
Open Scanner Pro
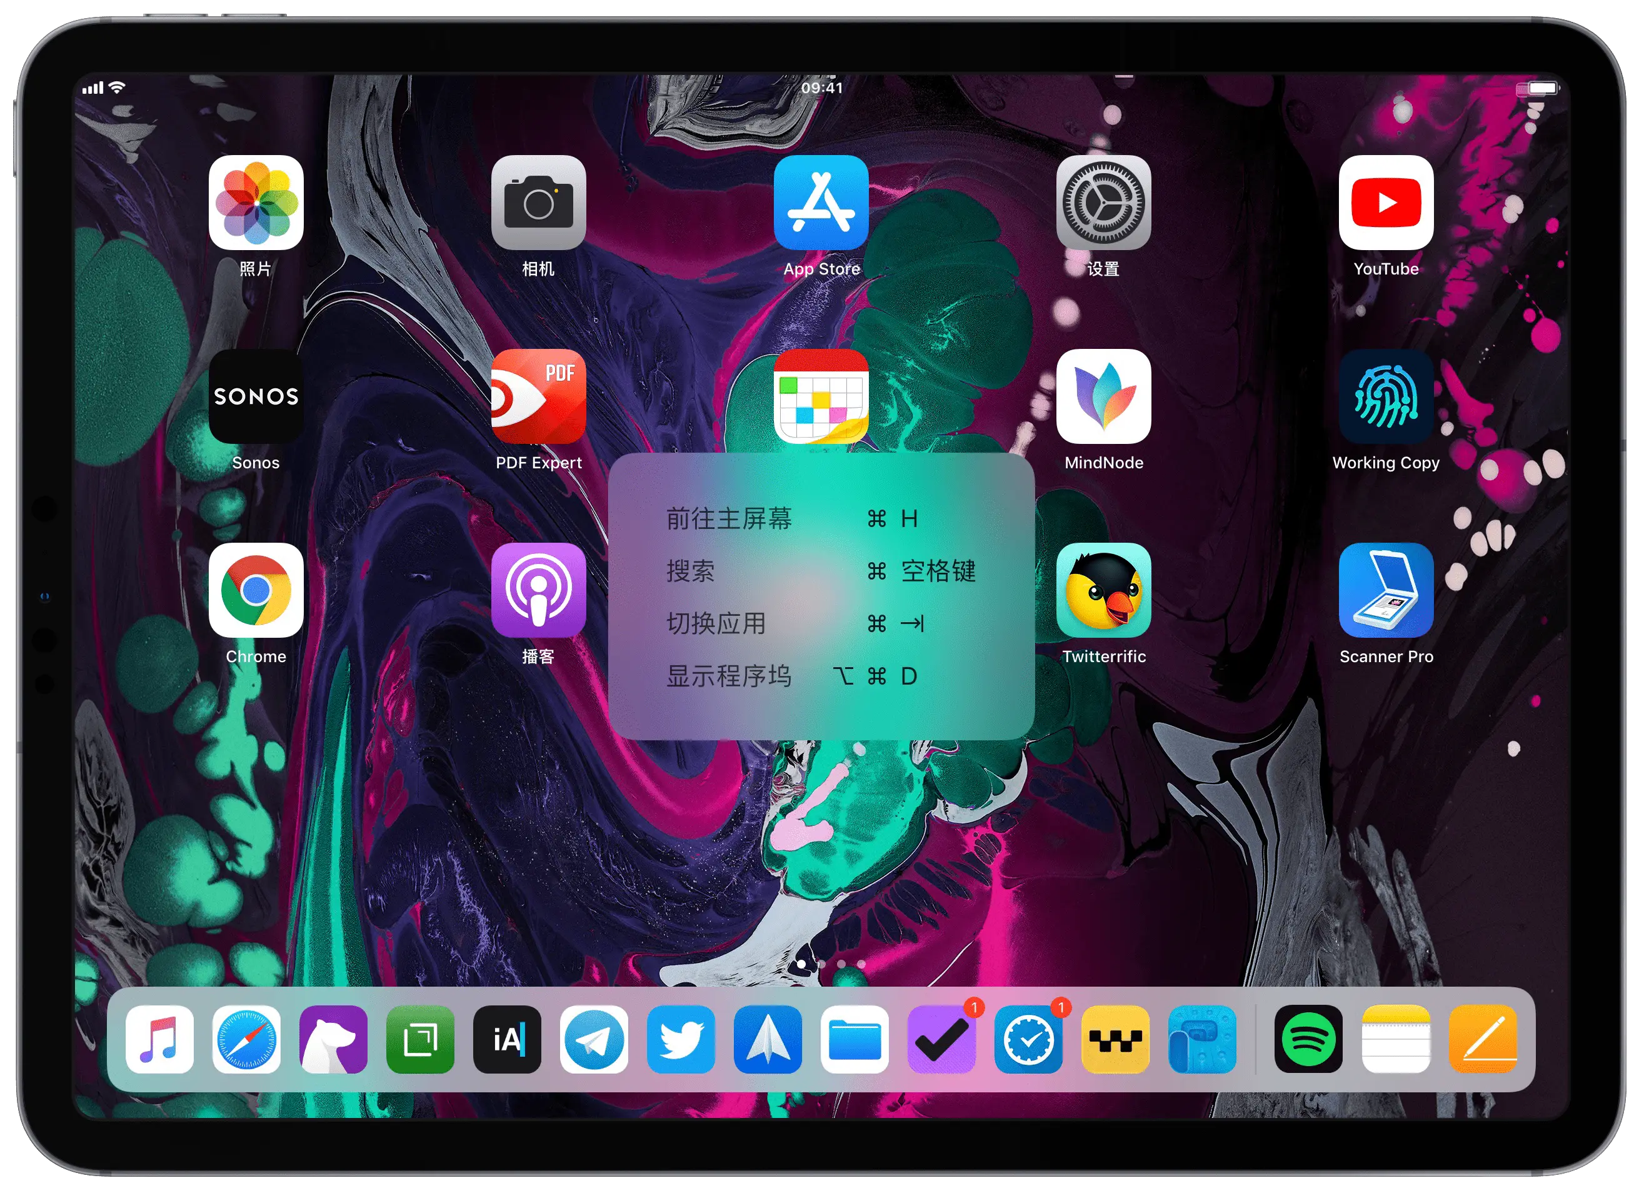pyautogui.click(x=1386, y=590)
